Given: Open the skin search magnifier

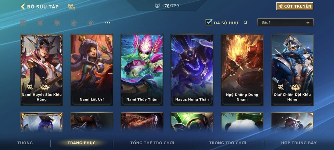Looking at the screenshot, I should pyautogui.click(x=246, y=23).
